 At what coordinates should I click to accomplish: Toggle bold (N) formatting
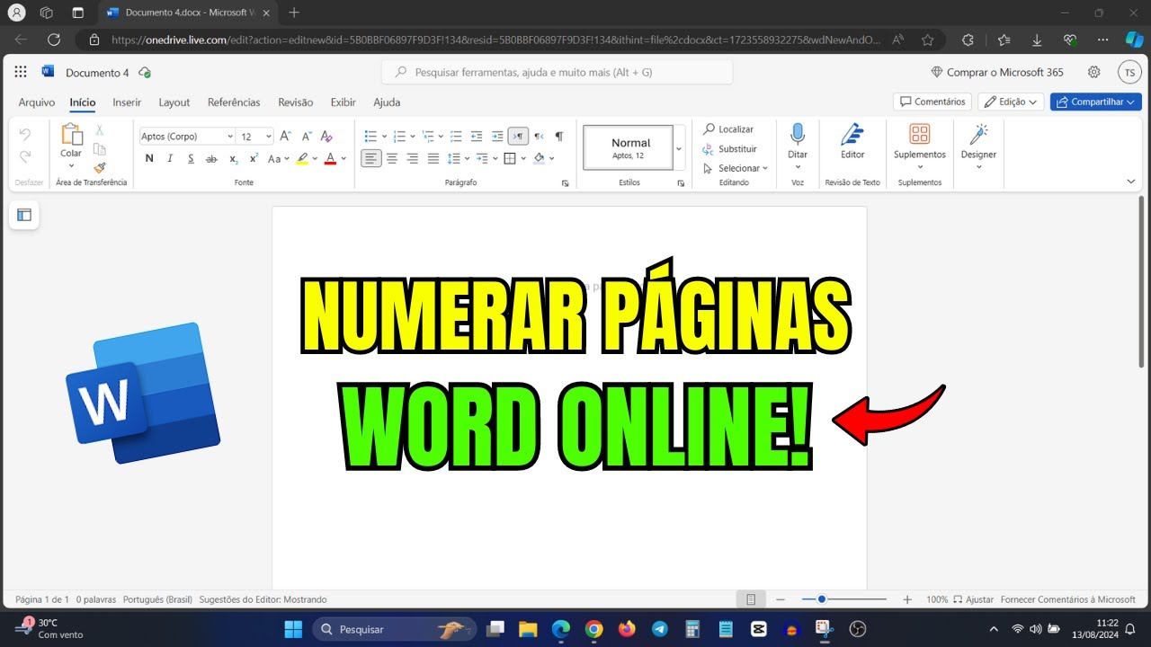(x=149, y=159)
